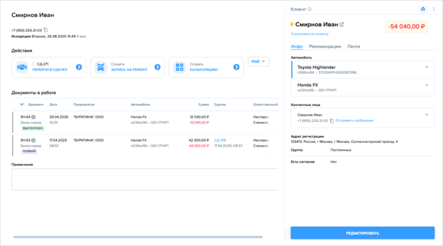Image resolution: width=443 pixels, height=246 pixels.
Task: Click the РЕДАКТИРОВАТЬ button
Action: [x=362, y=233]
